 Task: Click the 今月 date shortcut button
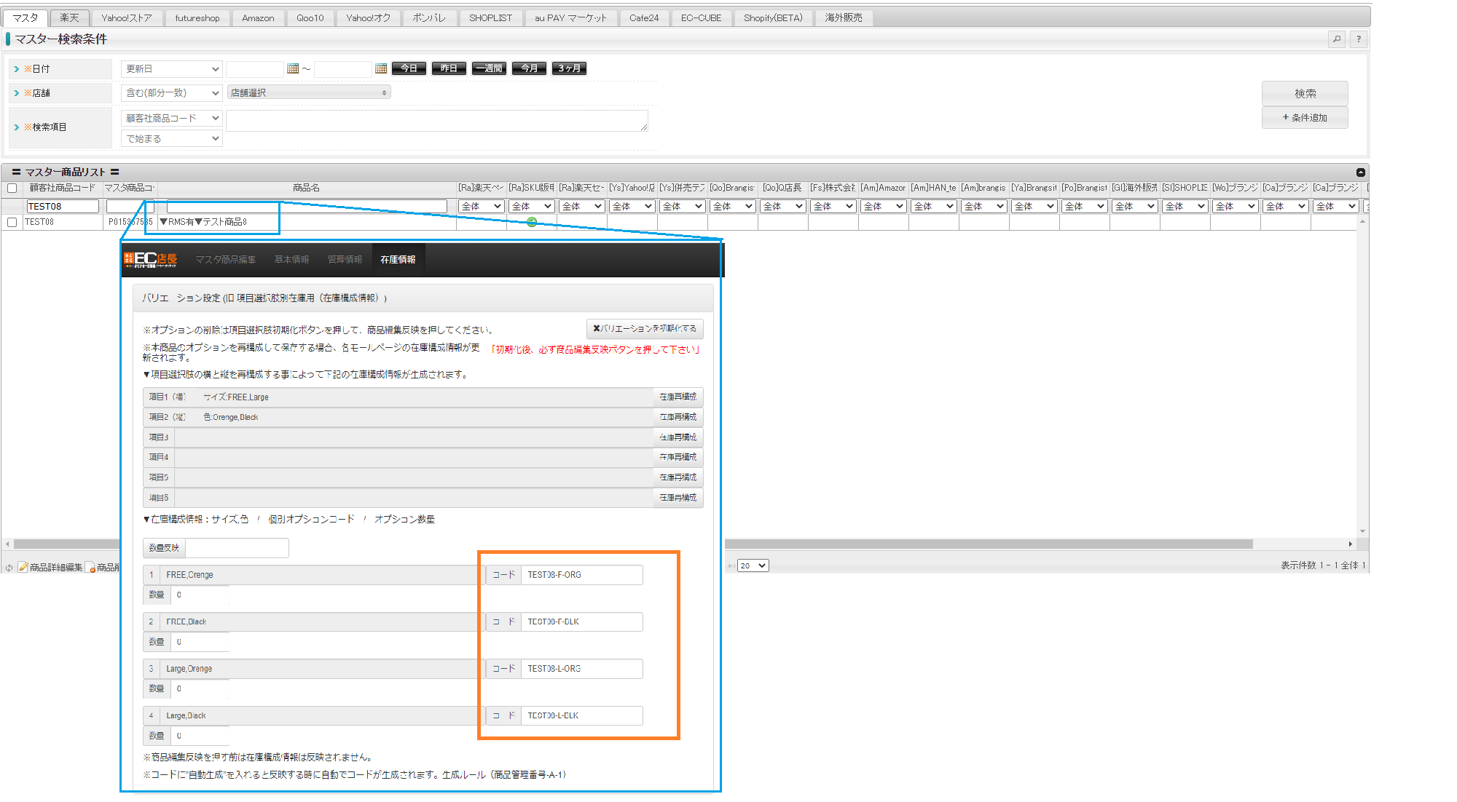[x=529, y=68]
